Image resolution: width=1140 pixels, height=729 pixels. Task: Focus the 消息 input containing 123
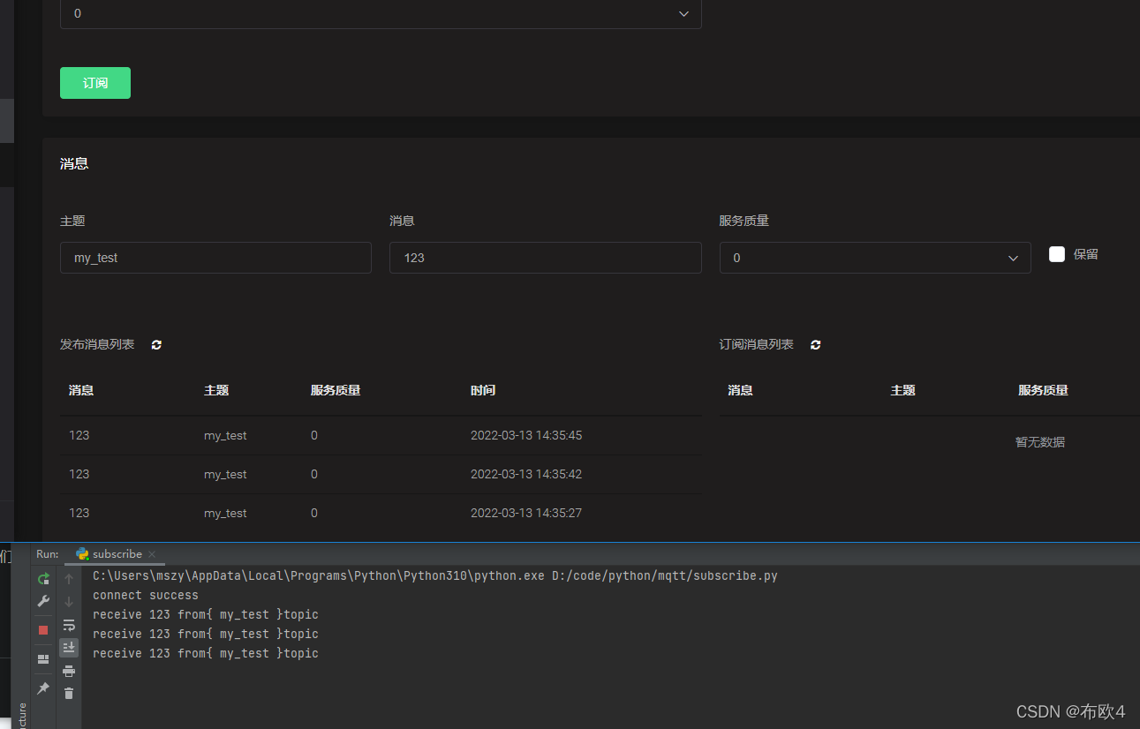[546, 258]
